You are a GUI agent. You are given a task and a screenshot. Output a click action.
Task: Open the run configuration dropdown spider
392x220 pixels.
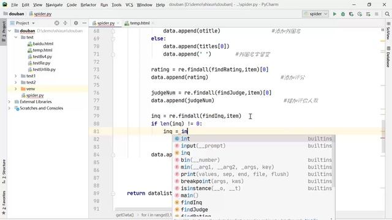[315, 14]
